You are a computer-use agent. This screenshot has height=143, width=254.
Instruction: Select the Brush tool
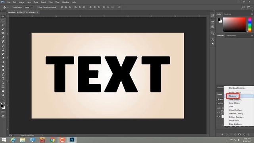click(3, 46)
